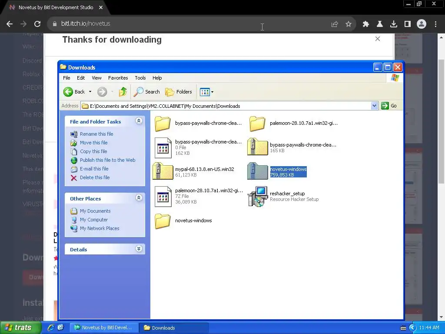
Task: Open the Help menu
Action: tap(157, 78)
